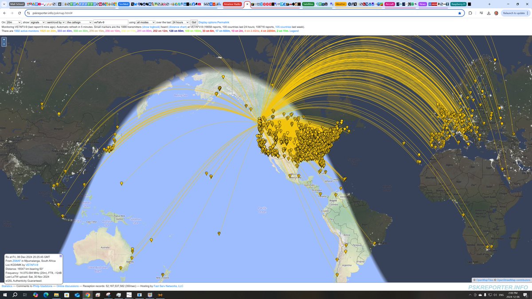Open the Chrome three-dot menu
Screen dimensions: 532x299
click(528, 13)
